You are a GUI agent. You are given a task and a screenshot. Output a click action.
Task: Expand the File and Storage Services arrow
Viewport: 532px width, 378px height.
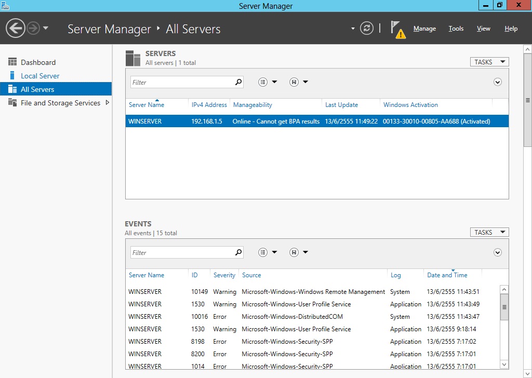[107, 102]
